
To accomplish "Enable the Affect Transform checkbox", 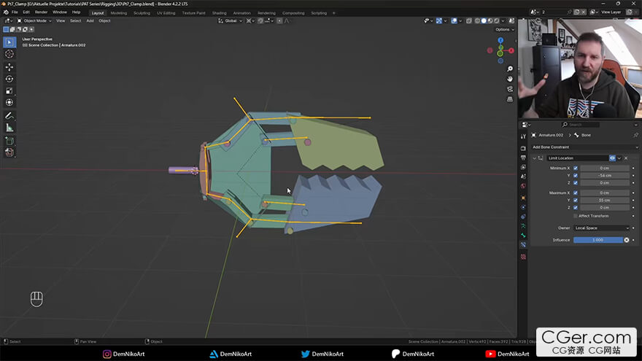I will tap(576, 216).
